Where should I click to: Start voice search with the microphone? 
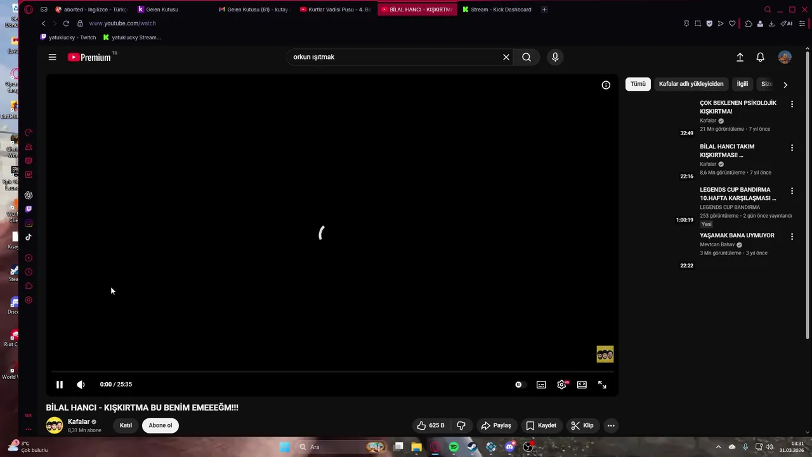point(555,57)
